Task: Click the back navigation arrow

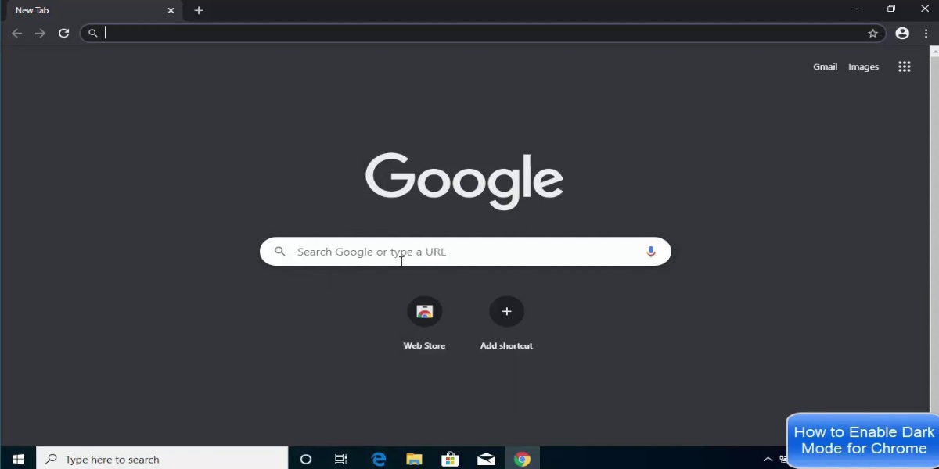Action: coord(17,33)
